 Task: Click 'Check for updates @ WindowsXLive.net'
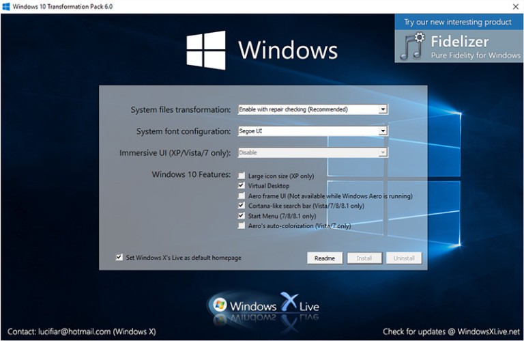tap(452, 331)
